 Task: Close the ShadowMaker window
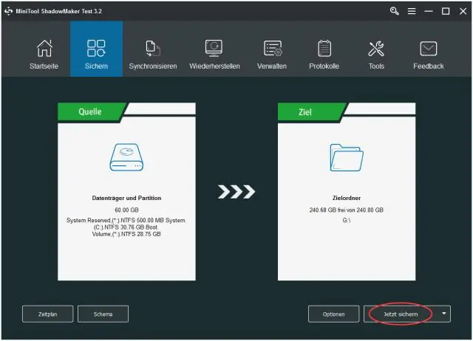coord(463,11)
